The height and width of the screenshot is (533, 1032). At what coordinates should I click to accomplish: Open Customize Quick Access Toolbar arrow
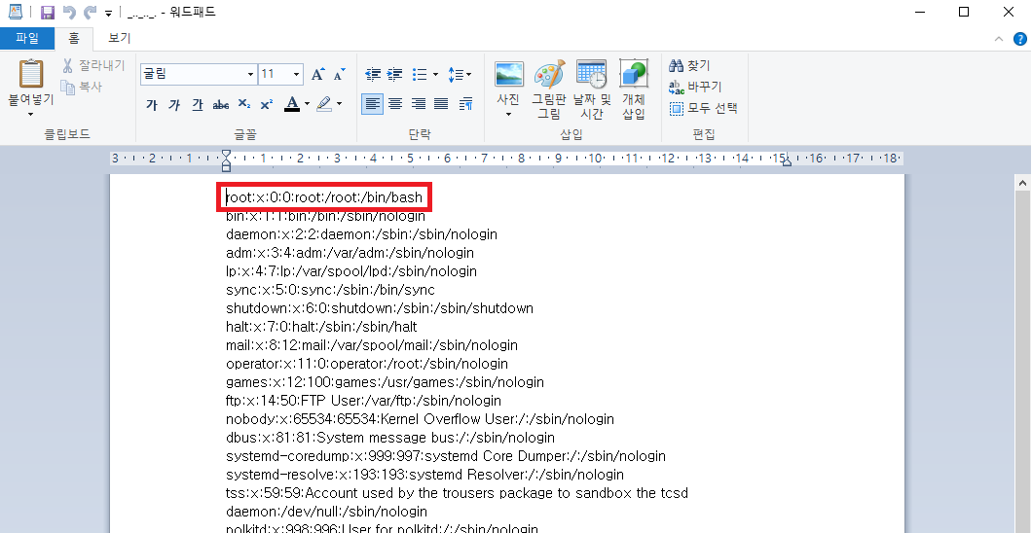click(109, 14)
